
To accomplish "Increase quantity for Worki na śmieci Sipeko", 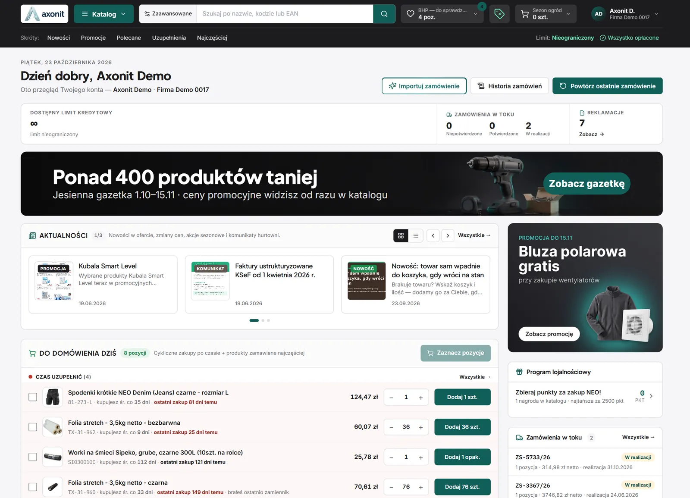I will tap(421, 457).
